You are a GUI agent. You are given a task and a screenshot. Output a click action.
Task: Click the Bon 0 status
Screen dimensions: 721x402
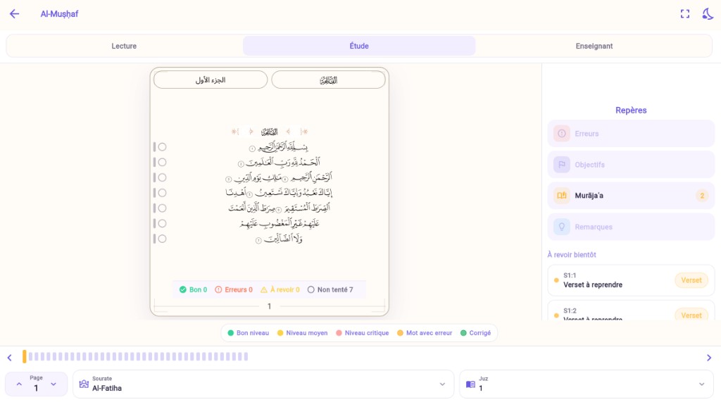193,289
